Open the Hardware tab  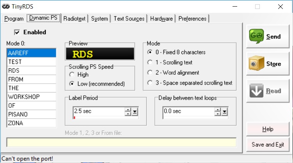pos(162,19)
